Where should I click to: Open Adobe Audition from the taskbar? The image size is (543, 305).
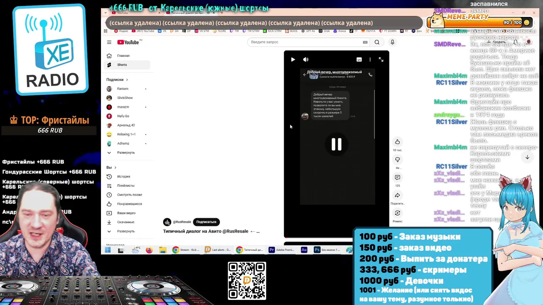(x=304, y=250)
